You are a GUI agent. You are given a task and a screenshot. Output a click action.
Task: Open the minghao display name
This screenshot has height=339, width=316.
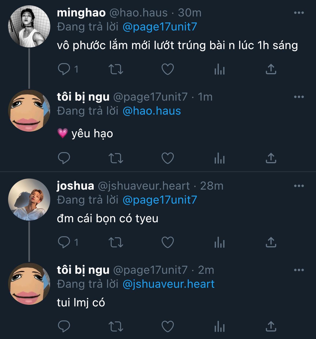click(81, 13)
